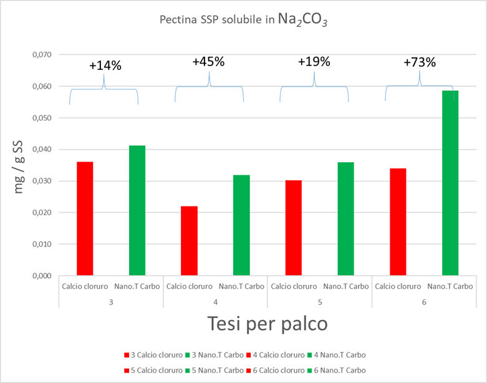The height and width of the screenshot is (383, 487).
Task: Click the +14% label above group 3
Action: click(104, 65)
